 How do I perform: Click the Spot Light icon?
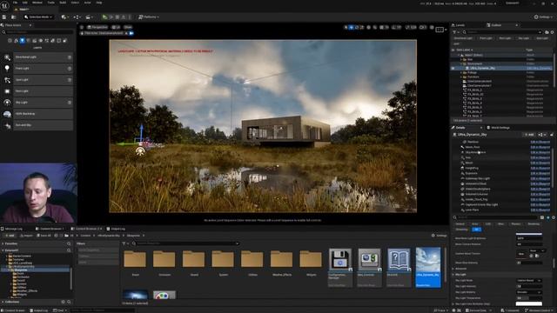coord(7,80)
